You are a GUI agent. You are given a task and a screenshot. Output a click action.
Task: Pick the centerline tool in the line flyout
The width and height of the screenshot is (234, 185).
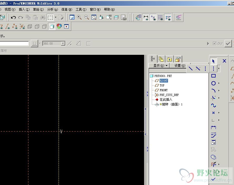[x=205, y=69]
